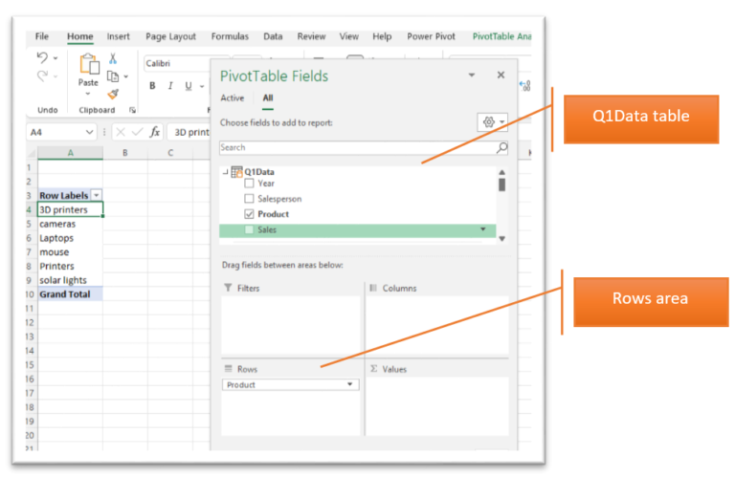Open the File menu
This screenshot has width=735, height=477.
[x=42, y=36]
